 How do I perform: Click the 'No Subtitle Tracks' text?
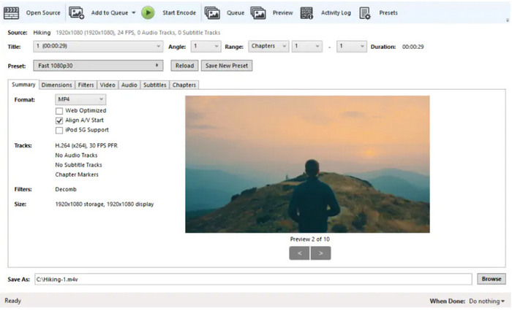pos(78,165)
